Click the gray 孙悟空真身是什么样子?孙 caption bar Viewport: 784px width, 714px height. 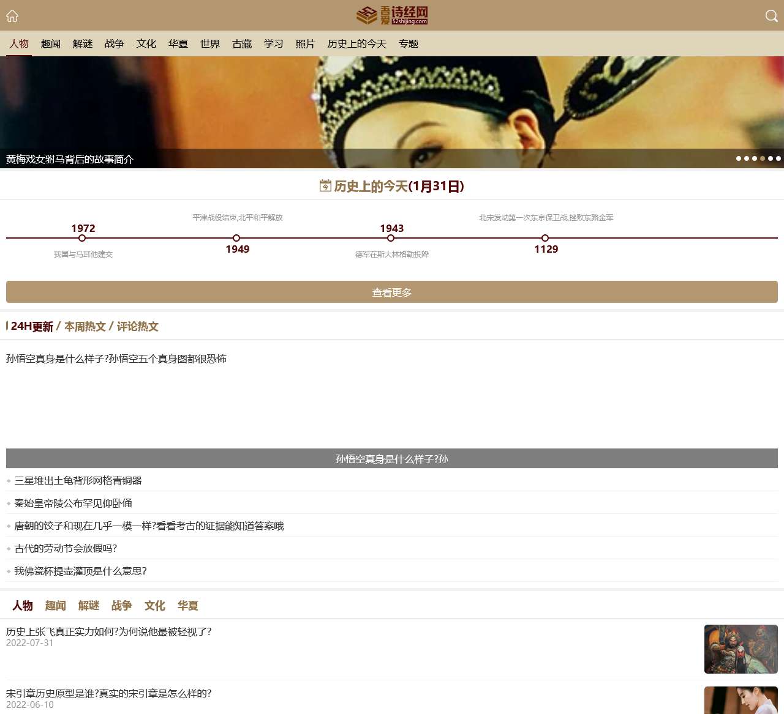coord(392,458)
